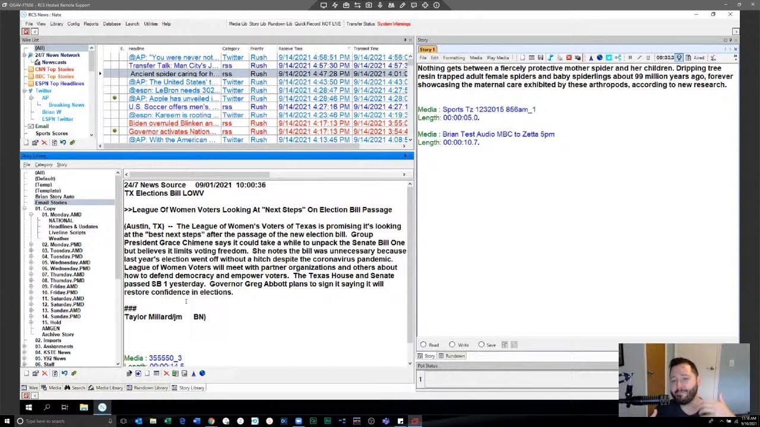Open the Story Library tab at bottom
760x427 pixels.
pos(188,388)
